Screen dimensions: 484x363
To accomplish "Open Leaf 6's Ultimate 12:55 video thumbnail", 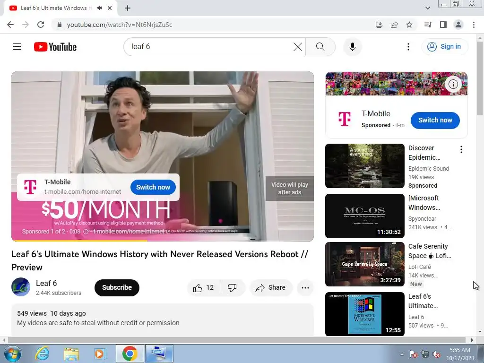I will click(364, 314).
